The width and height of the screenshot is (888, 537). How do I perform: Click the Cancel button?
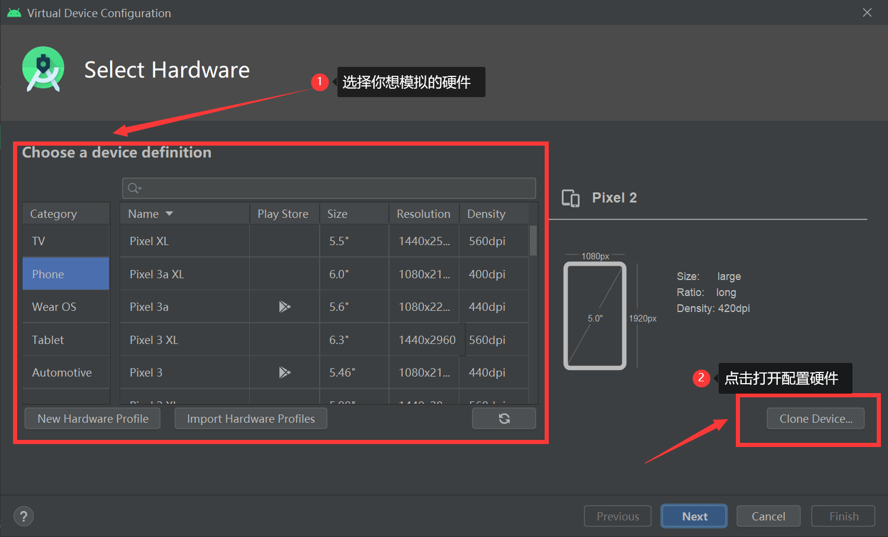coord(768,516)
